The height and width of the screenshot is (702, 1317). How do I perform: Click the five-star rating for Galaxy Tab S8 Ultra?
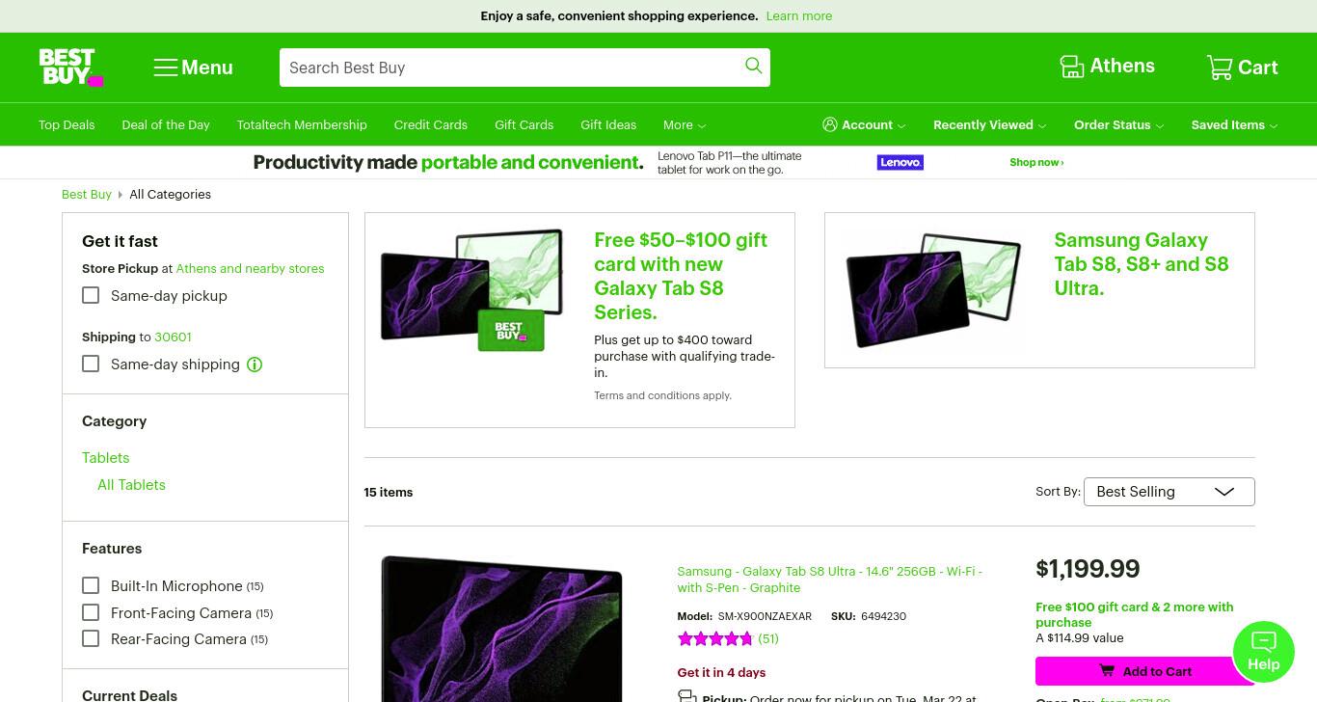point(714,638)
